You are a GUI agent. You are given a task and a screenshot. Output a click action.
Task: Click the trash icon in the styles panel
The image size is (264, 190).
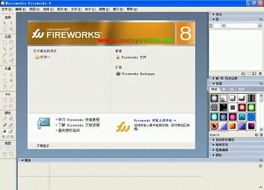261,135
